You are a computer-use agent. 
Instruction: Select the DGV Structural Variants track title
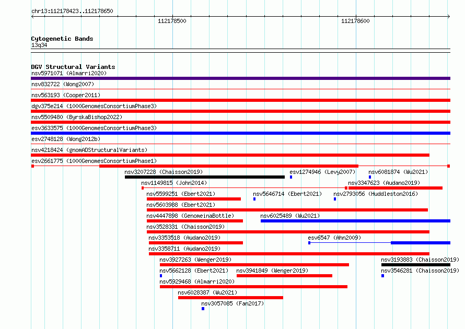73,67
